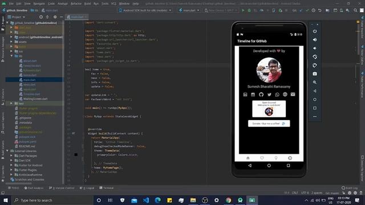Click emulator toolbar overview square
Screen dimensions: 365x205
[315, 108]
